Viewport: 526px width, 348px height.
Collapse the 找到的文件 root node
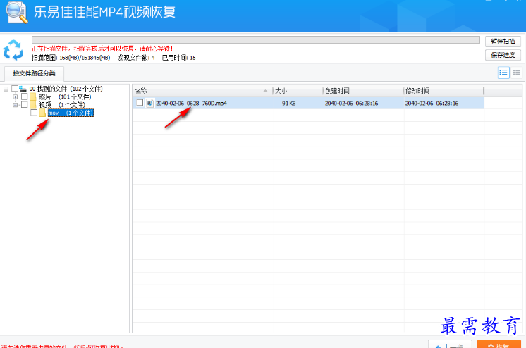(6, 89)
